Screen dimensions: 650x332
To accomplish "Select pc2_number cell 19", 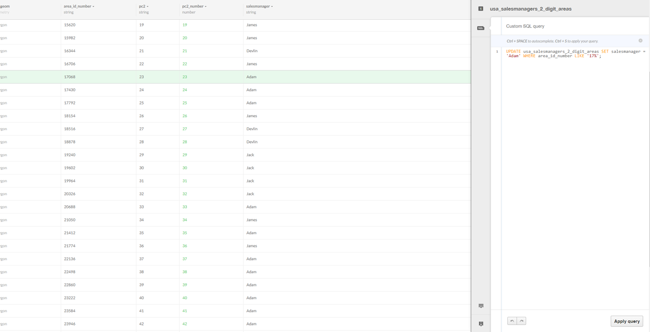I will (185, 25).
